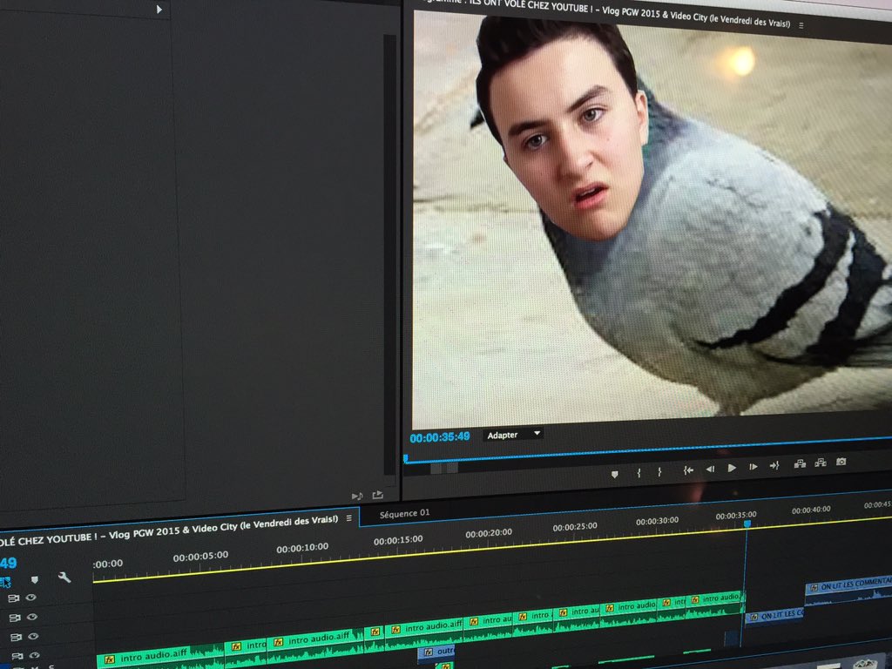
Task: Toggle sync lock on the fourth video track
Action: coord(17,657)
